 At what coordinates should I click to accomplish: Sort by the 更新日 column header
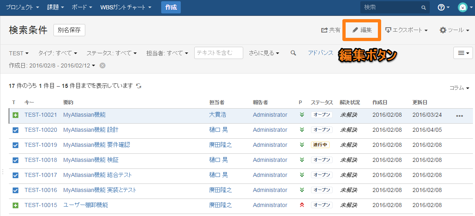click(420, 103)
